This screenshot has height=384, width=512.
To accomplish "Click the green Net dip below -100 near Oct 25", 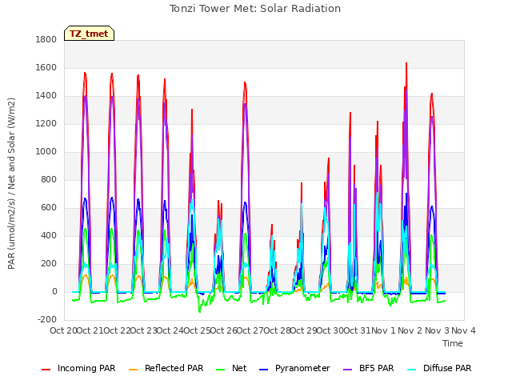I will 200,310.
